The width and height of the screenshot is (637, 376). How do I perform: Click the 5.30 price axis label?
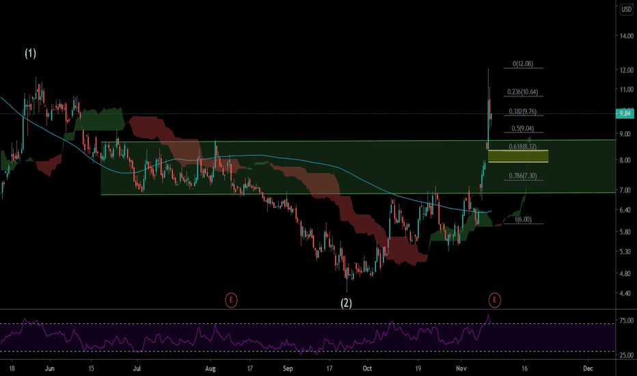point(625,252)
